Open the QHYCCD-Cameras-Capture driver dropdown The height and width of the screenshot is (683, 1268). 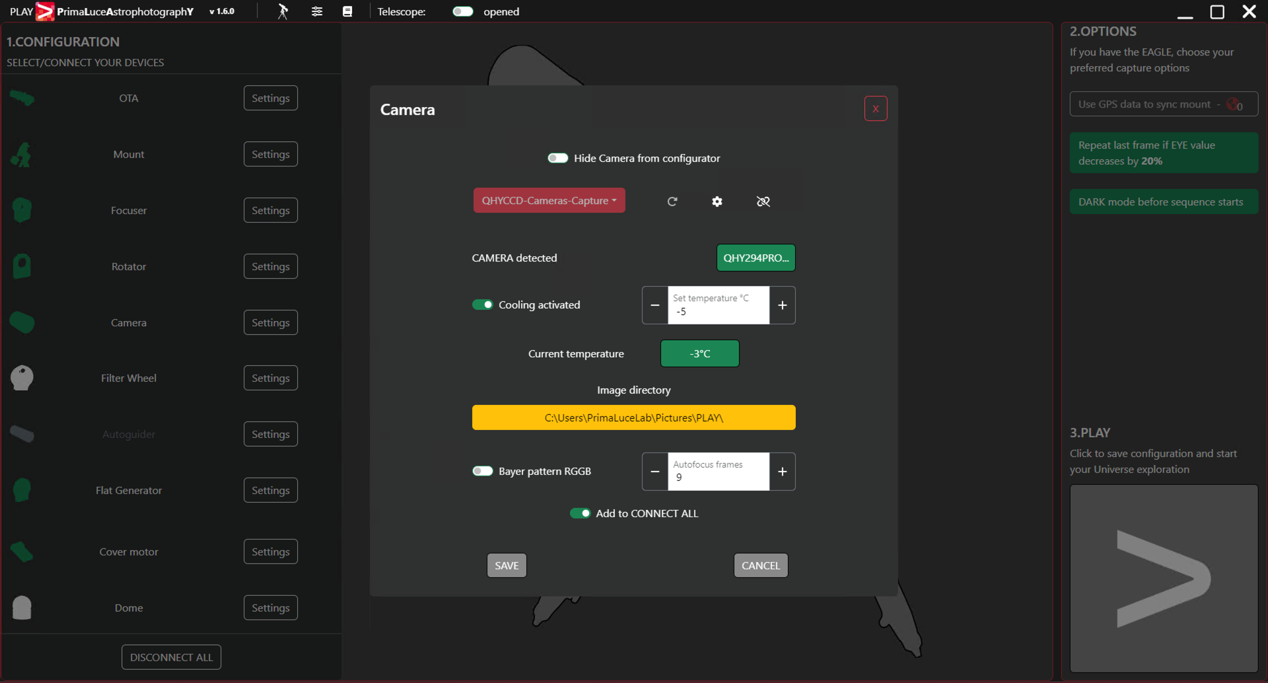point(549,201)
